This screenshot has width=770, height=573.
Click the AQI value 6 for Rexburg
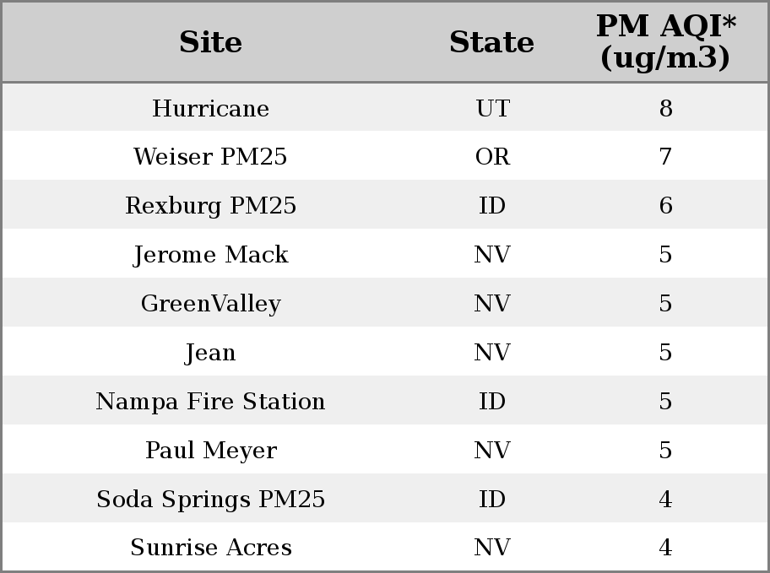665,206
